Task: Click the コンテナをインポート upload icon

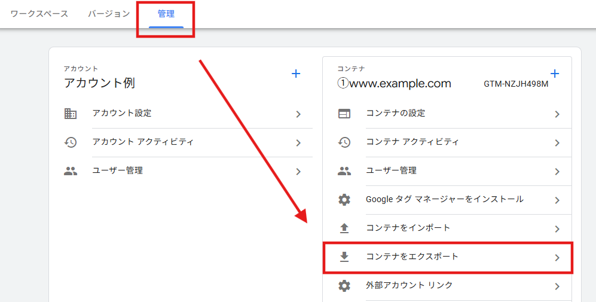Action: (x=344, y=228)
